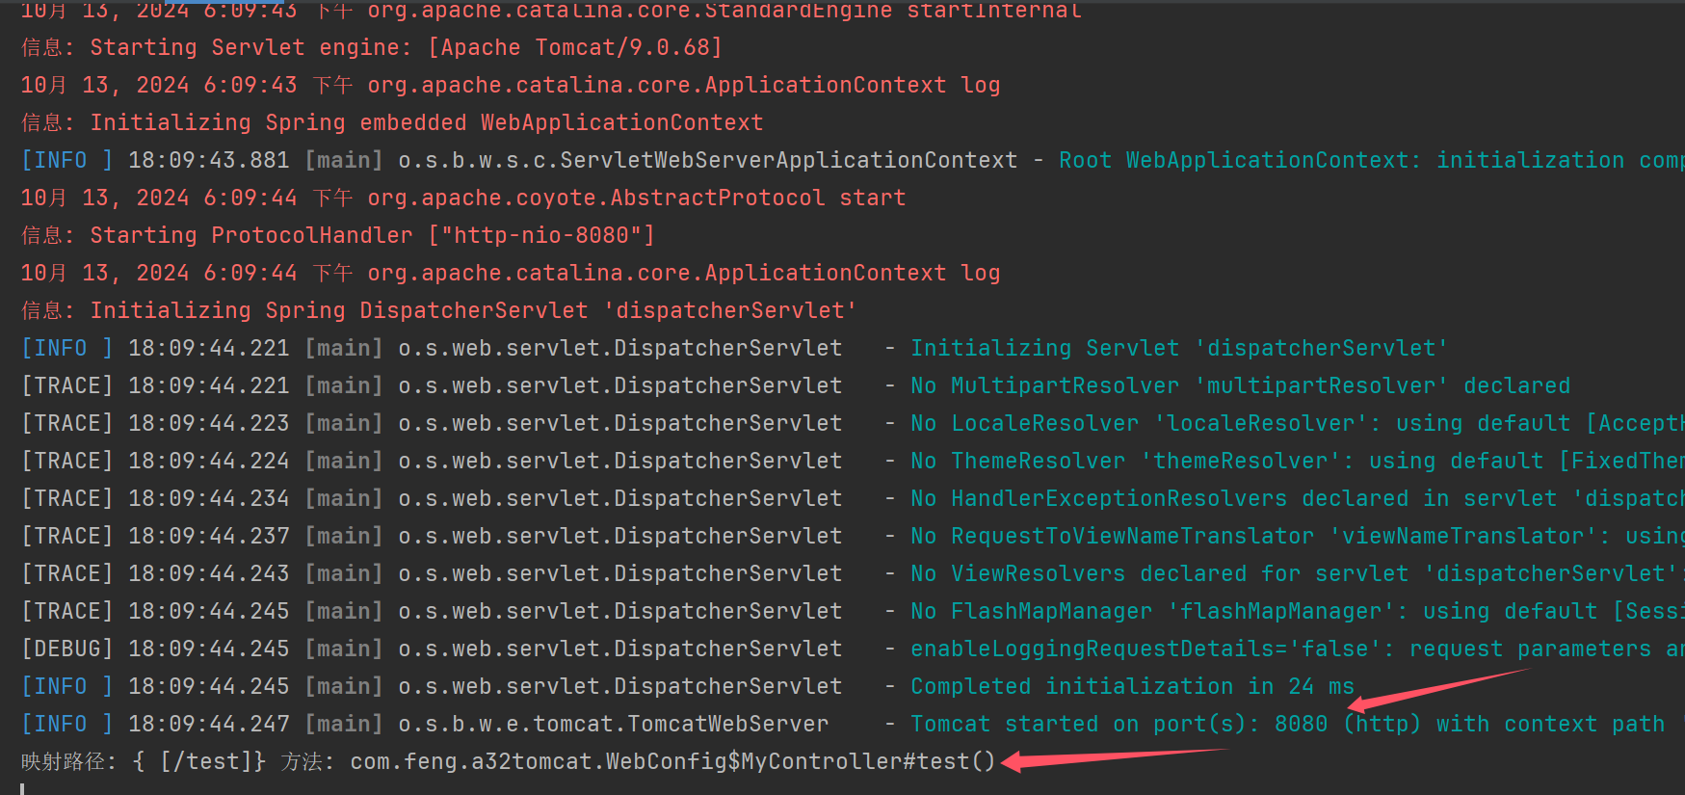Click timestamp '18:09:44.224' in TRACE row
1685x795 pixels.
click(x=209, y=461)
